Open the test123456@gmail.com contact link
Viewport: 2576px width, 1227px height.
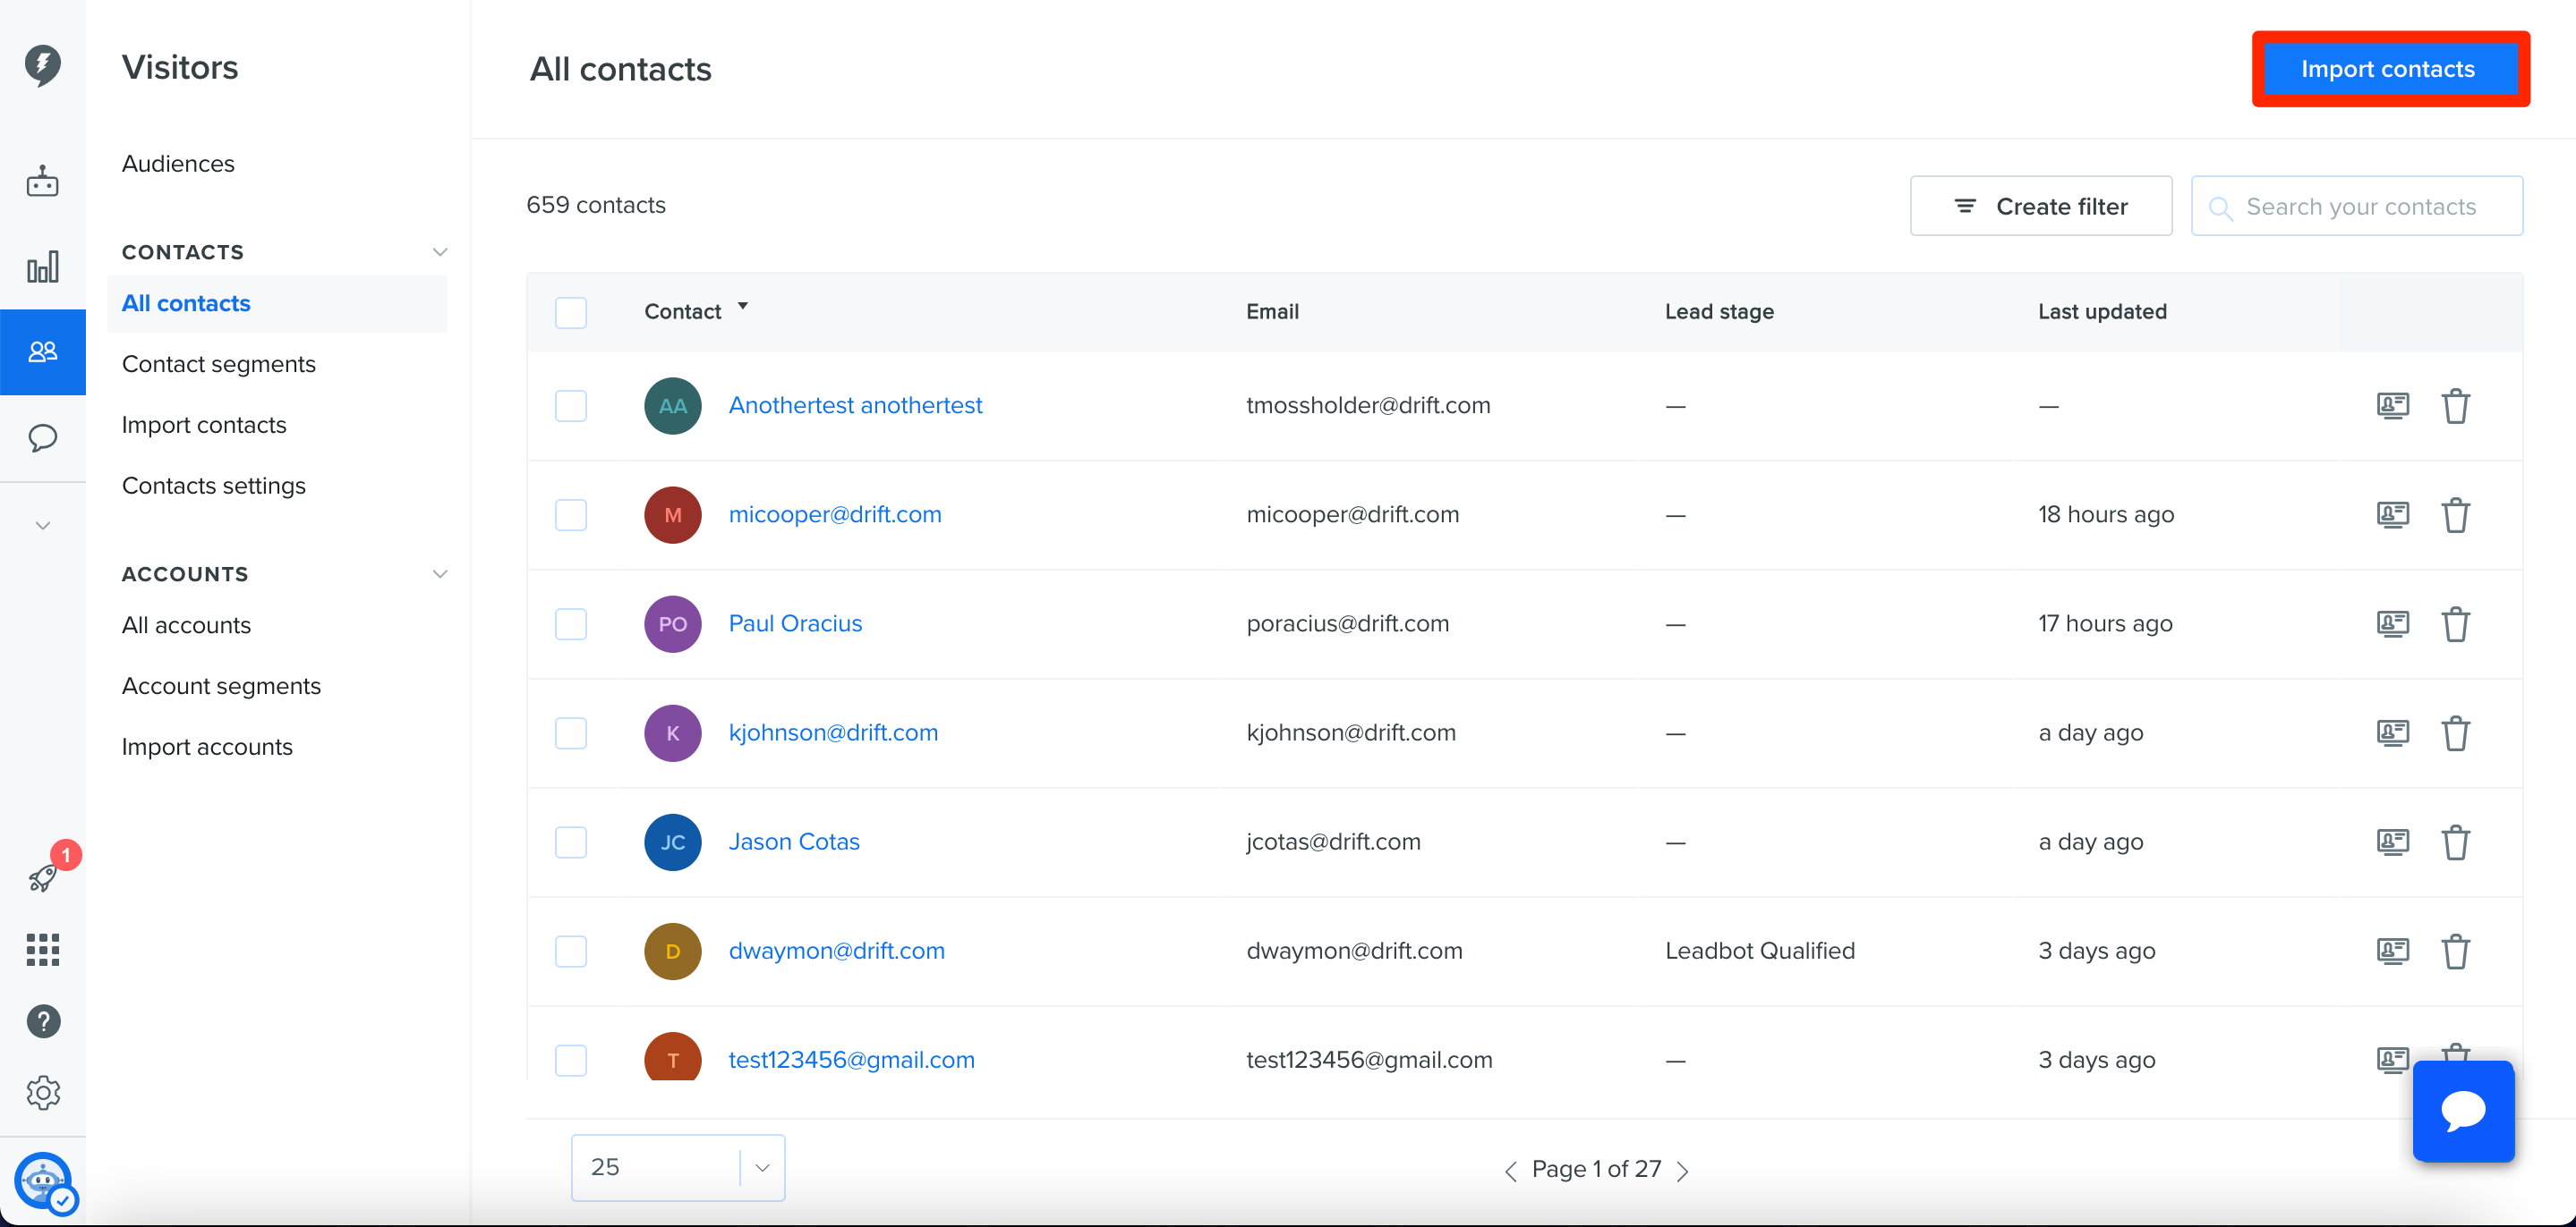pos(851,1060)
